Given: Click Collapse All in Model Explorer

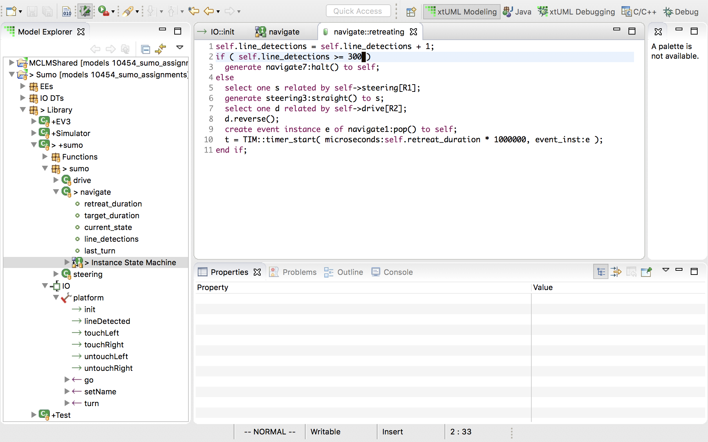Looking at the screenshot, I should 146,49.
